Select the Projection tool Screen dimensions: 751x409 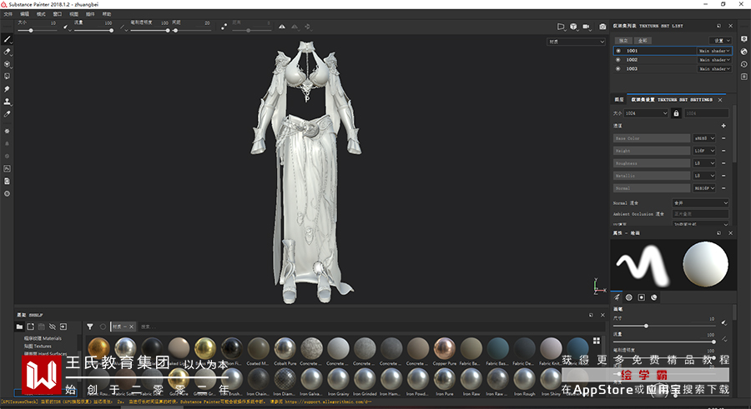(x=8, y=64)
